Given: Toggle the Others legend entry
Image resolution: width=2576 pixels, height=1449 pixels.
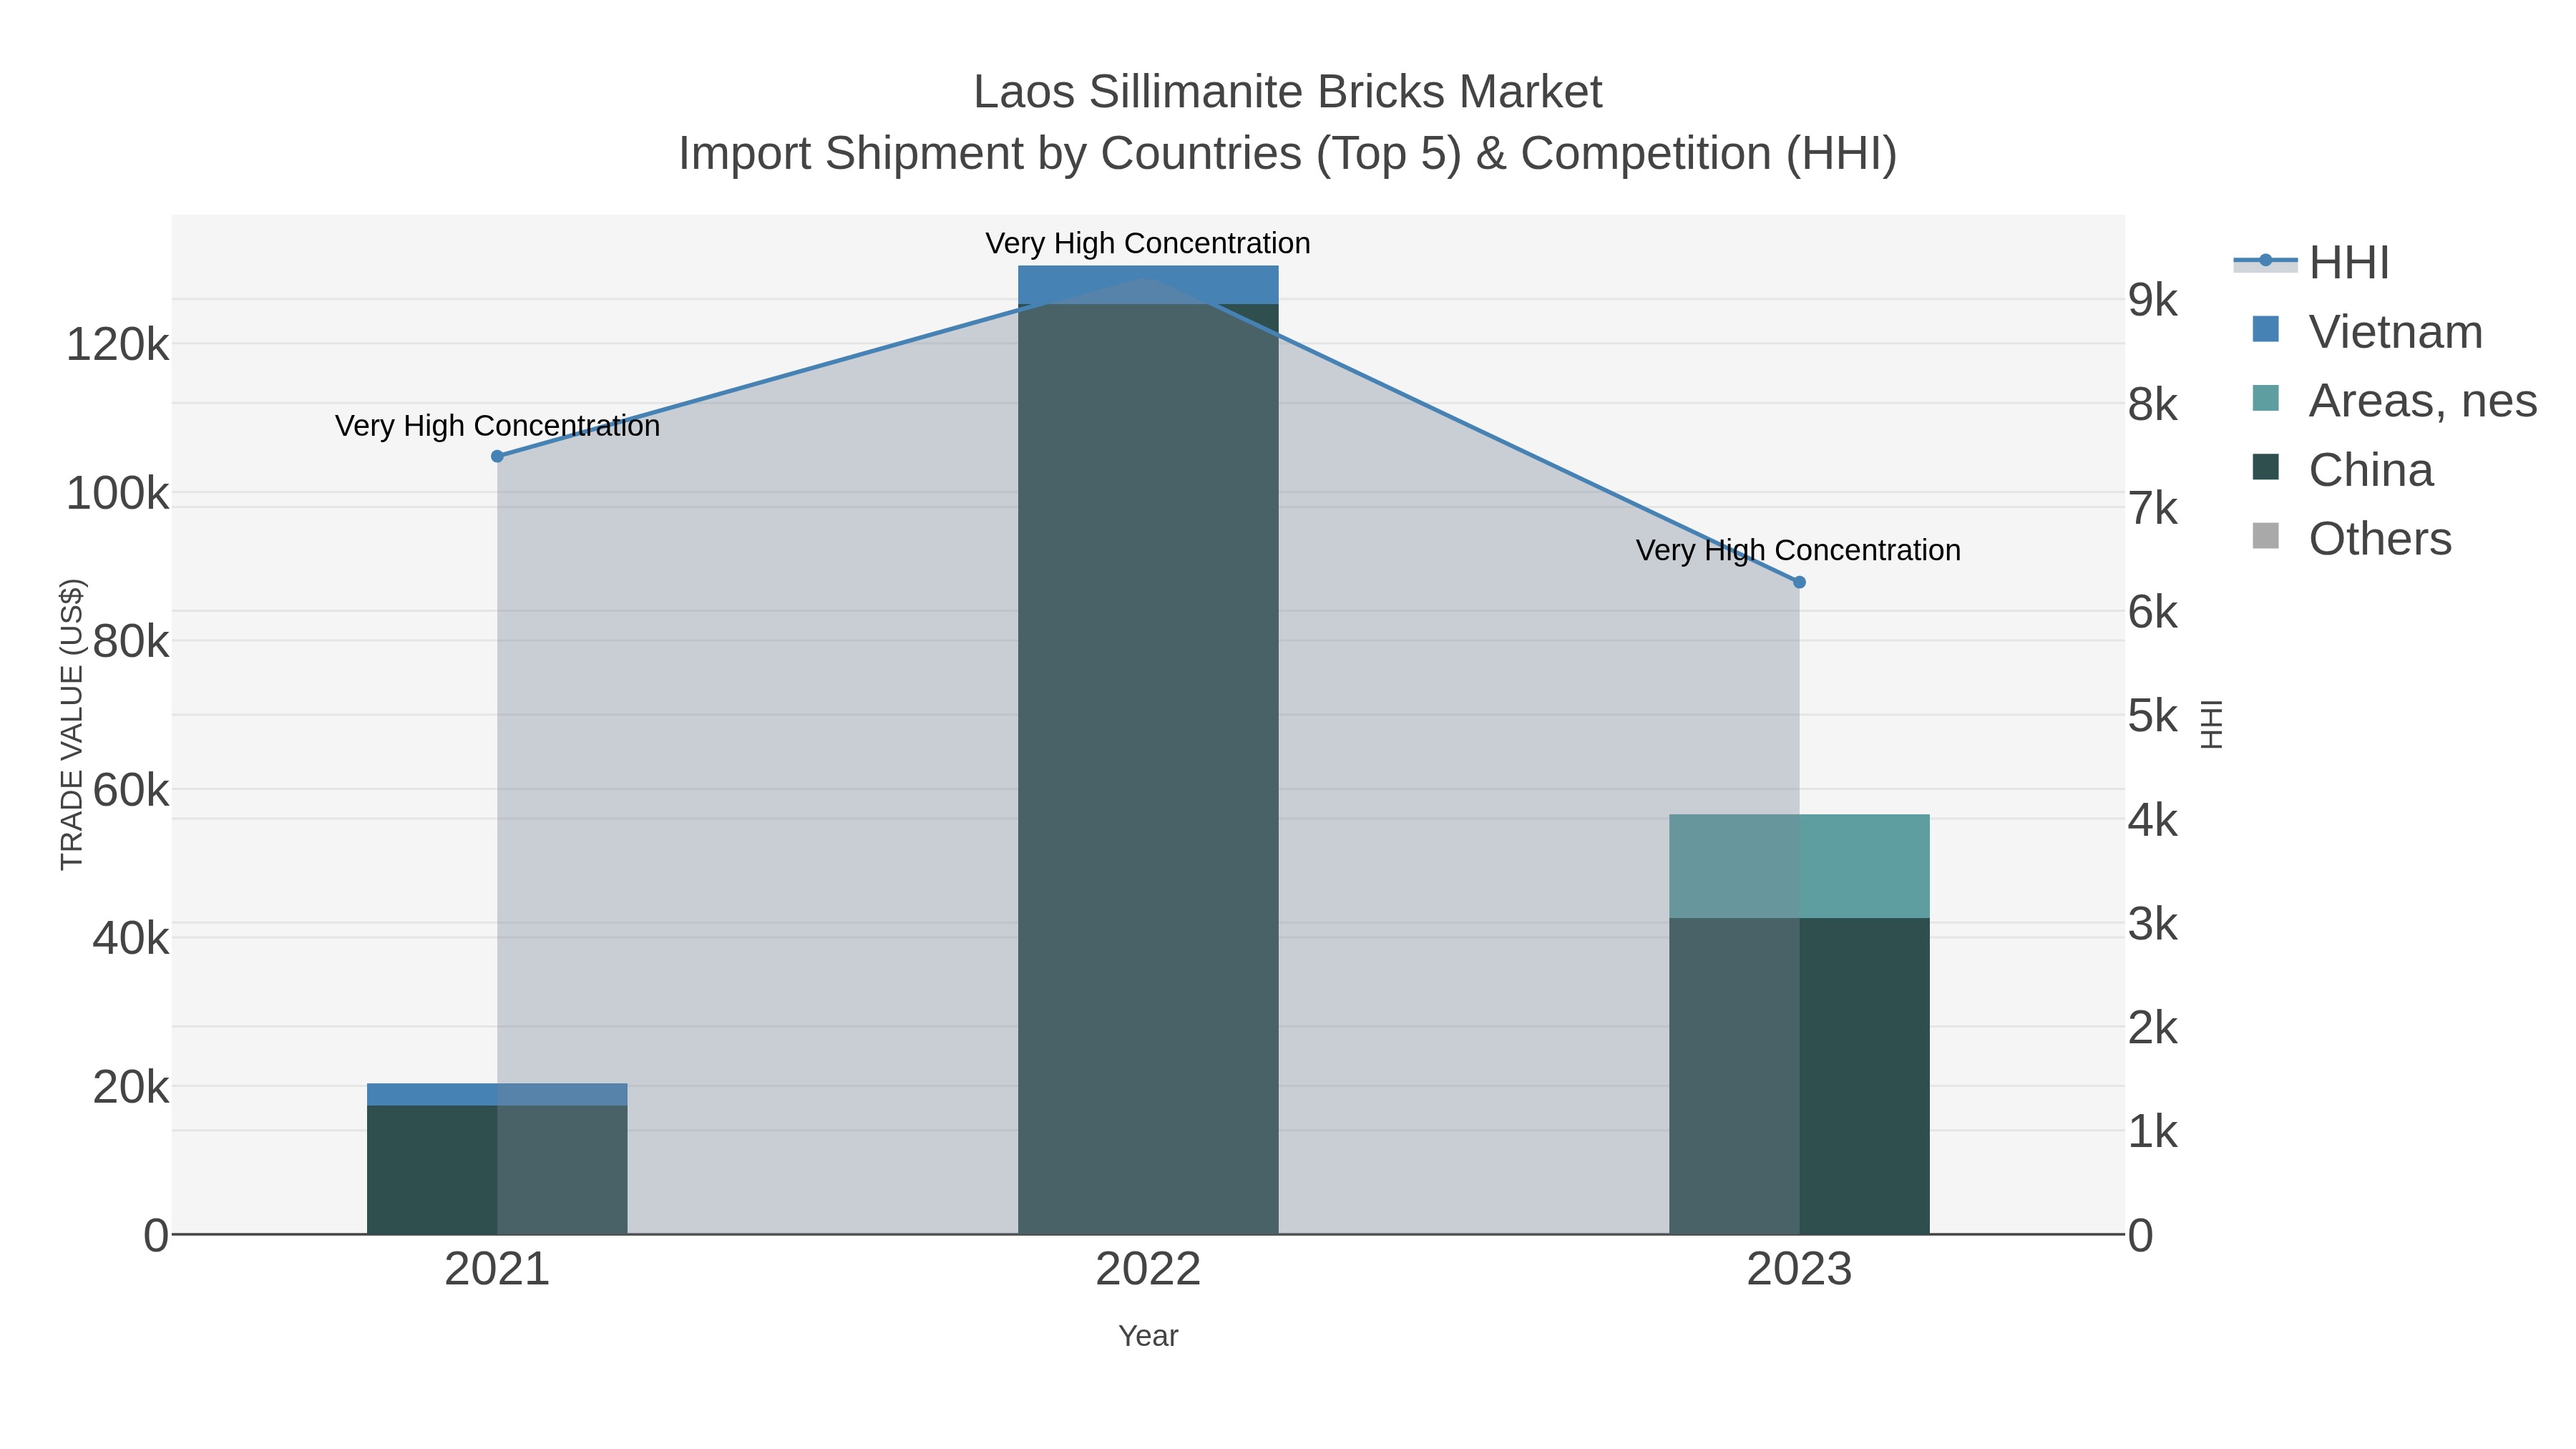Looking at the screenshot, I should pos(2351,539).
